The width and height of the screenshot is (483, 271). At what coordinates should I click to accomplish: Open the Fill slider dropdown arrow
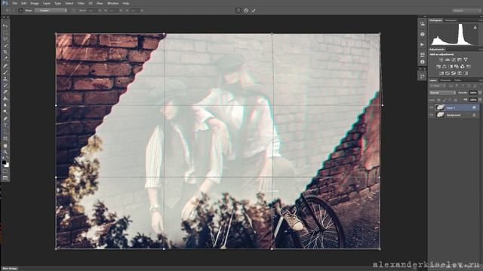click(x=480, y=100)
